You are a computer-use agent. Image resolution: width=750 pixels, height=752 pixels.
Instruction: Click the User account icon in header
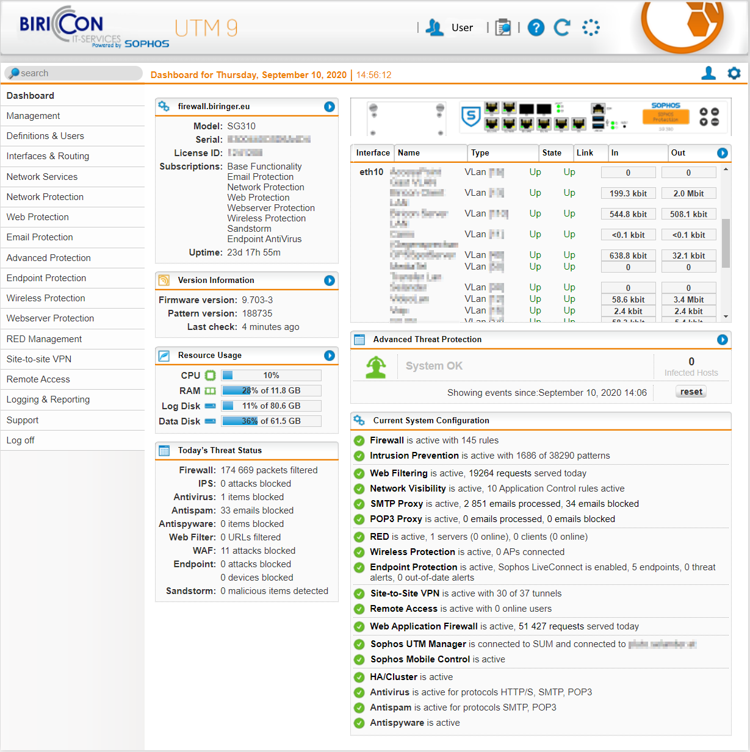click(x=434, y=27)
